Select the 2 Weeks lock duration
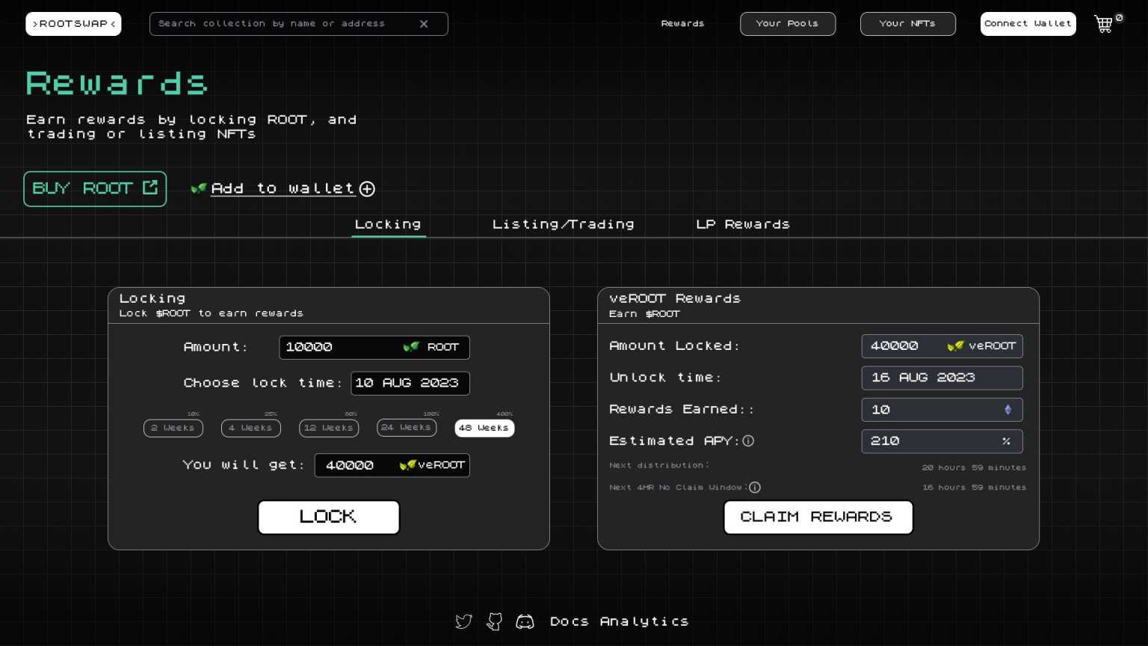 (173, 428)
